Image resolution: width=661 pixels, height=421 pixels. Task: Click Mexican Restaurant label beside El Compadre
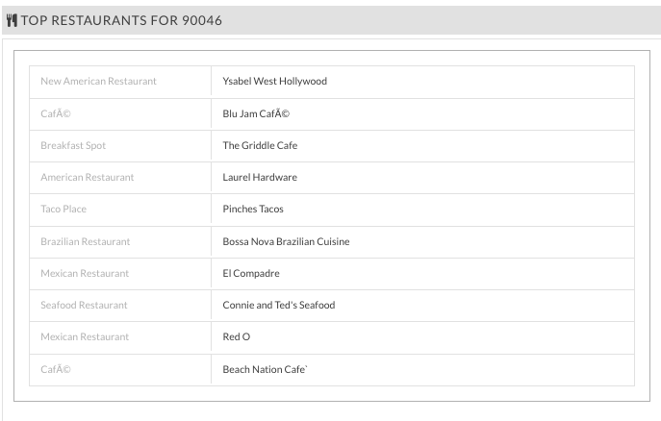click(x=85, y=274)
